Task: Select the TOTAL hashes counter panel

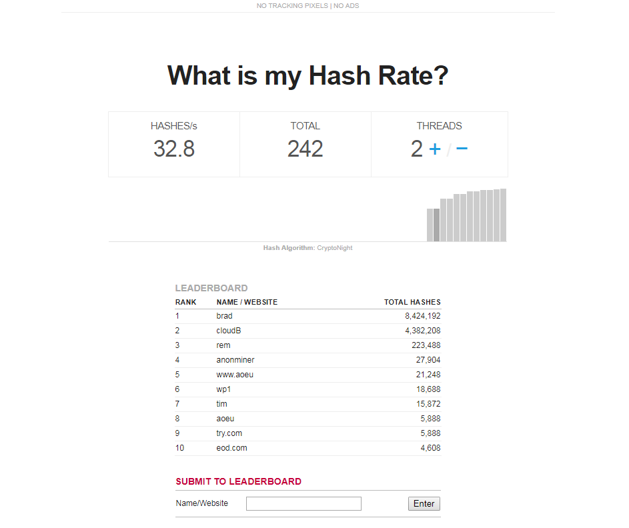Action: point(305,143)
